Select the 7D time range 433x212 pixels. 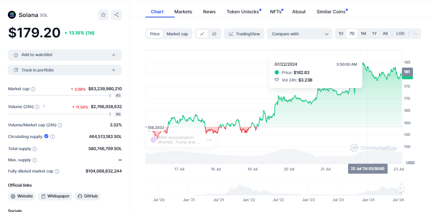352,34
